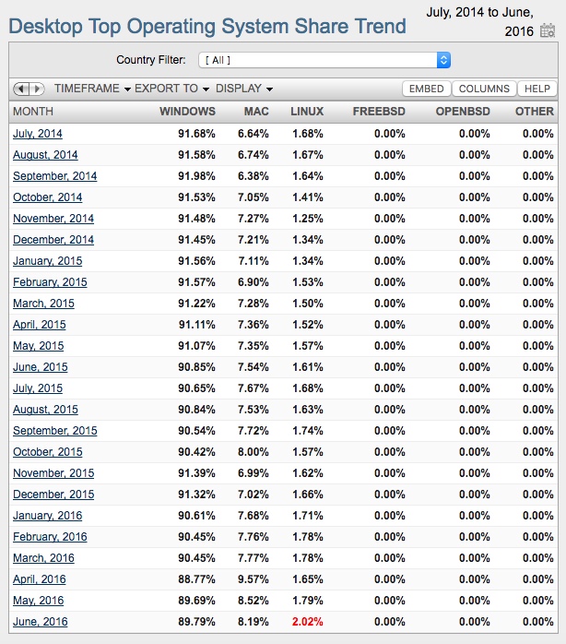This screenshot has width=566, height=644.
Task: Open the July, 2014 link
Action: coord(38,134)
